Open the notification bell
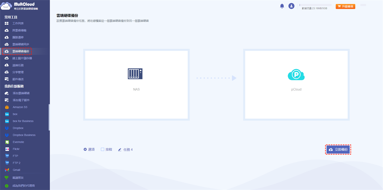This screenshot has width=383, height=190. (x=282, y=6)
